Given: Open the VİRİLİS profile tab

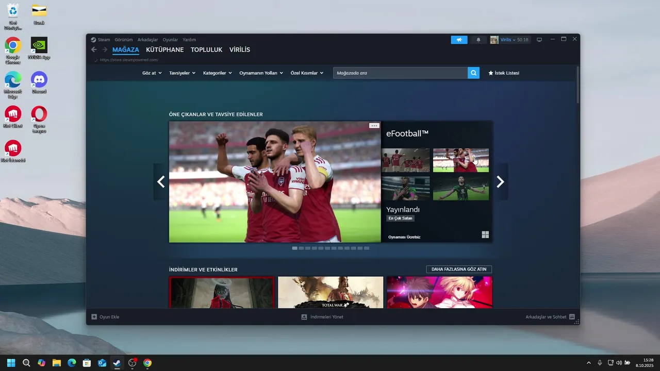Looking at the screenshot, I should coord(240,49).
